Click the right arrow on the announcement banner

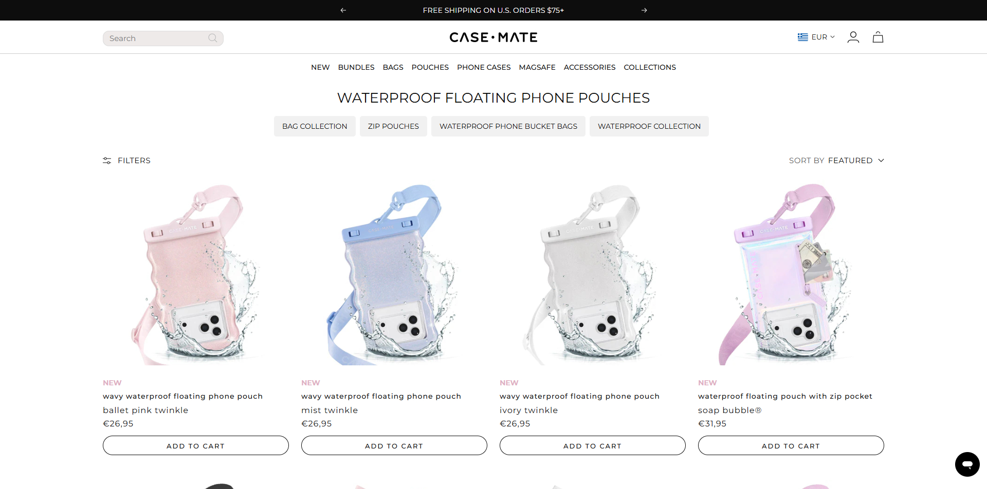click(644, 10)
